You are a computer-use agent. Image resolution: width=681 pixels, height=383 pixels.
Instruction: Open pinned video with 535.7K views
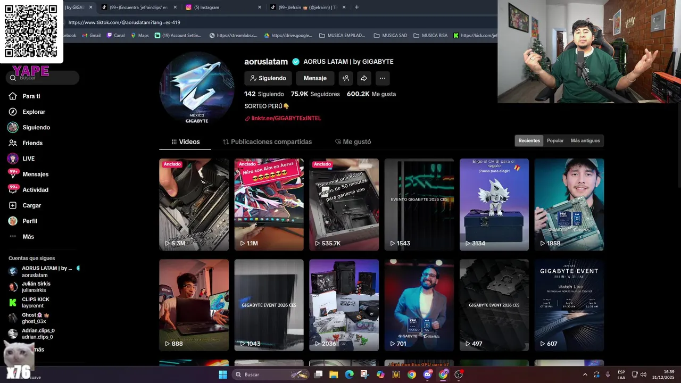click(344, 204)
